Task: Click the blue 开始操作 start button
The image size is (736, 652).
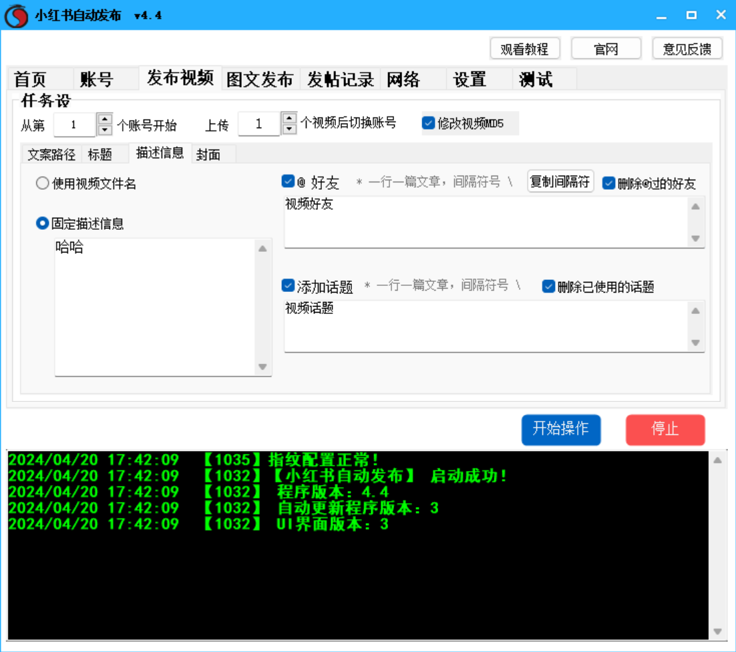Action: 561,430
